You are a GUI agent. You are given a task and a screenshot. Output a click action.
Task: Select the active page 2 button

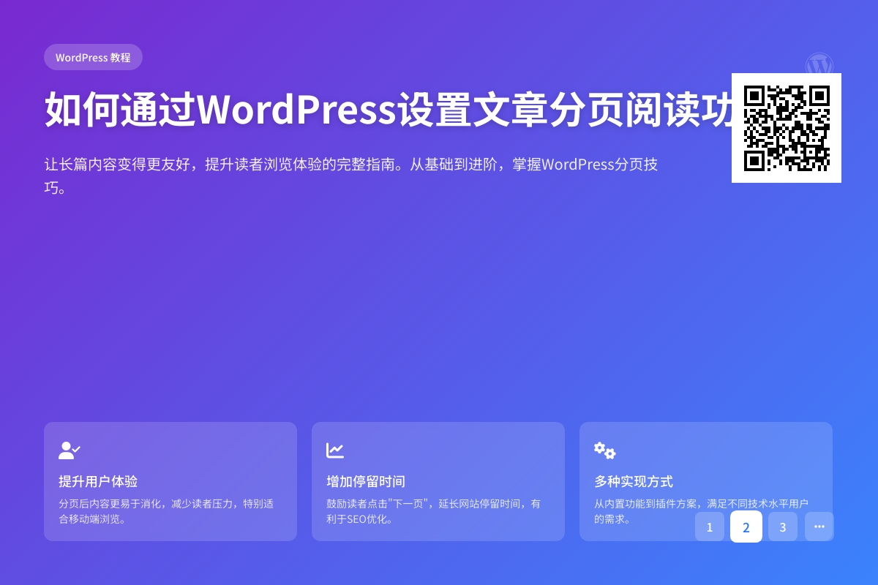746,526
